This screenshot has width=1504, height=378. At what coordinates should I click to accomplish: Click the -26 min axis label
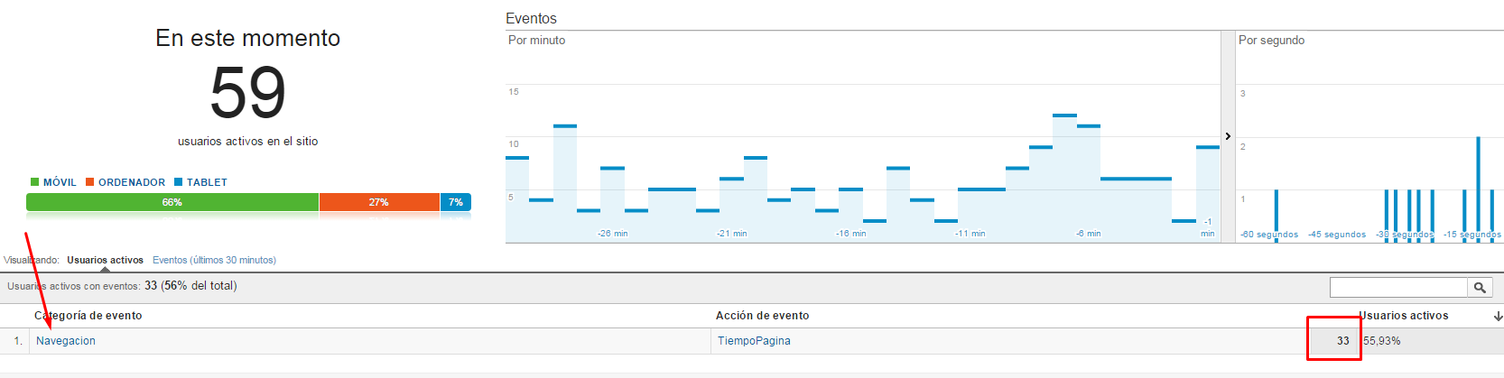point(613,234)
